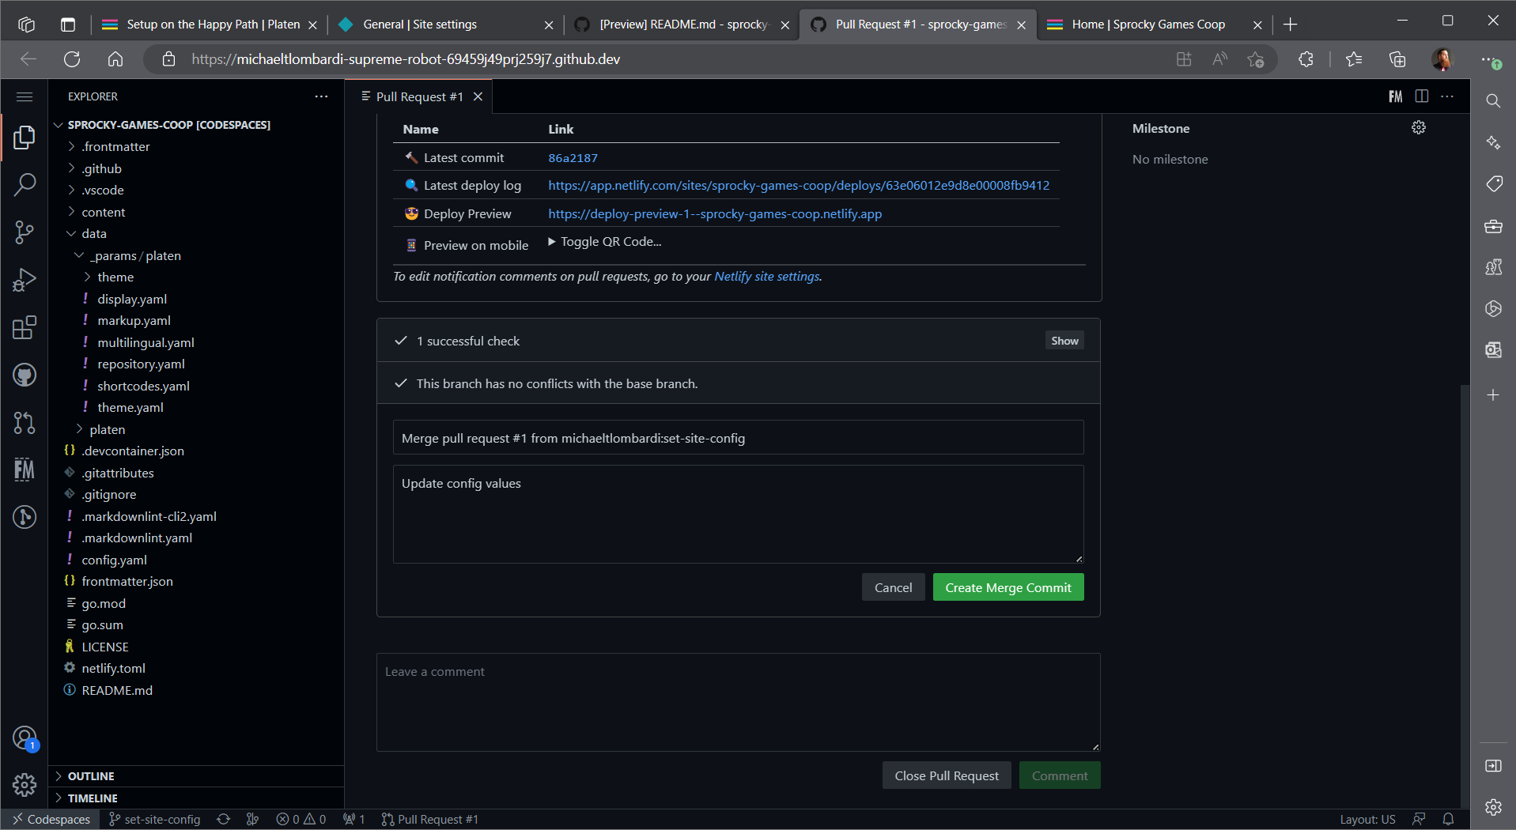
Task: Open the Source Control view
Action: click(25, 232)
